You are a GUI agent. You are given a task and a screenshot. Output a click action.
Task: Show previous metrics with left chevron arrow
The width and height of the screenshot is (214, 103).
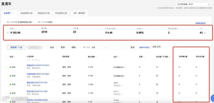pos(8,33)
